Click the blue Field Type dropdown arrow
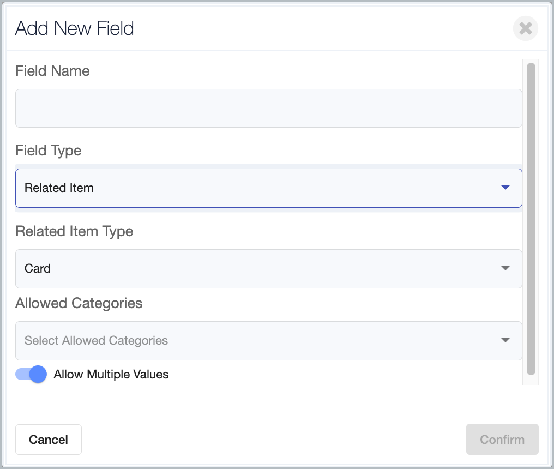The width and height of the screenshot is (554, 469). click(x=505, y=188)
